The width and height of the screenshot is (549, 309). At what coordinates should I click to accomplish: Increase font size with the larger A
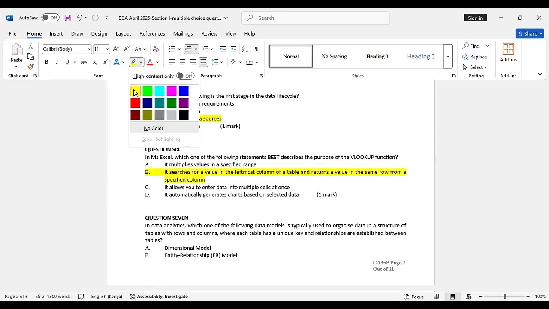[x=116, y=49]
